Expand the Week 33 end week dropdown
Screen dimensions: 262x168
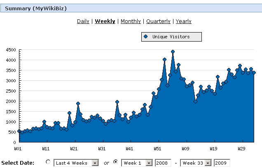[x=208, y=163]
